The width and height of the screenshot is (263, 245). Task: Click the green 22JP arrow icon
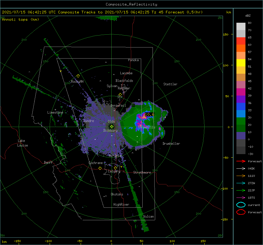(241, 190)
